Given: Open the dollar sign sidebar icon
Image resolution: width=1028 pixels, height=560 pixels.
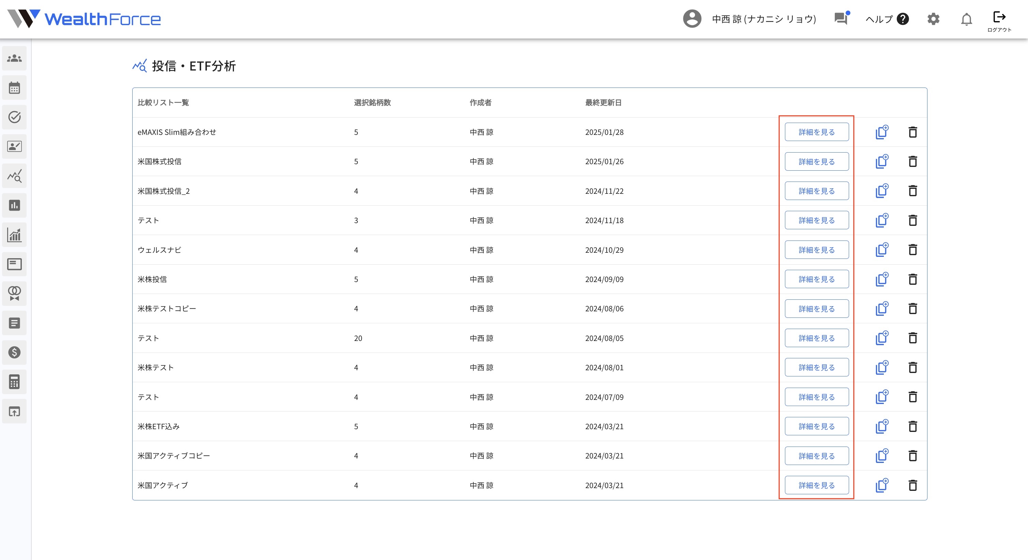Looking at the screenshot, I should [x=14, y=352].
